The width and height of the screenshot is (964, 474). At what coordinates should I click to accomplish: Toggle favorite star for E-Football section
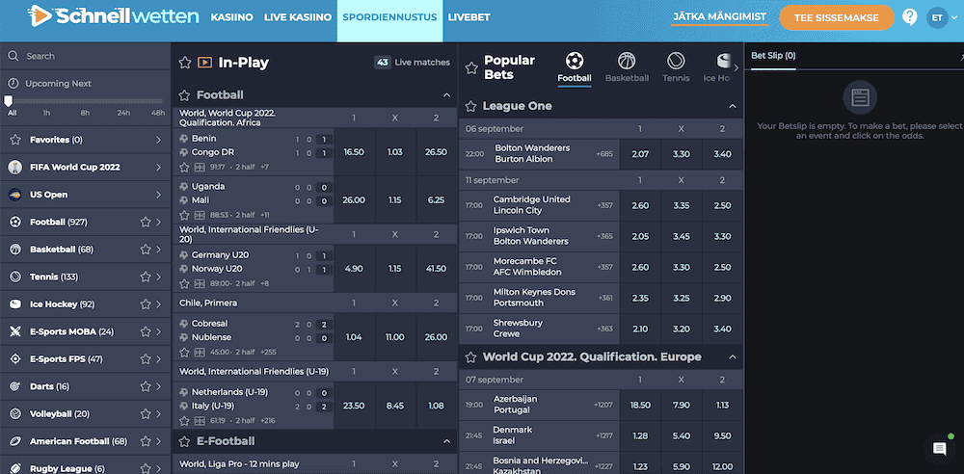[x=184, y=441]
